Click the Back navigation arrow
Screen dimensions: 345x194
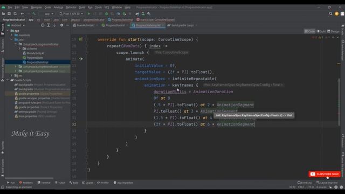22,13
